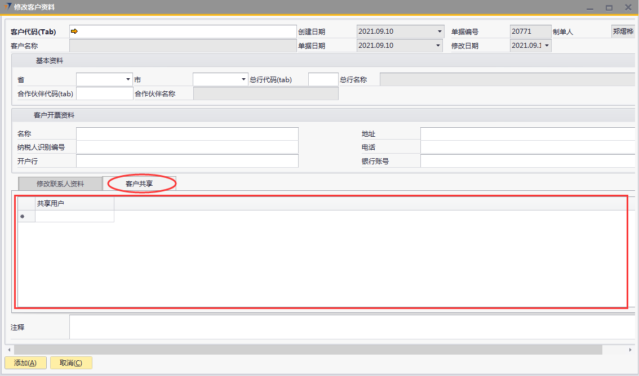This screenshot has width=639, height=376.
Task: Select the new row asterisk marker
Action: (23, 217)
